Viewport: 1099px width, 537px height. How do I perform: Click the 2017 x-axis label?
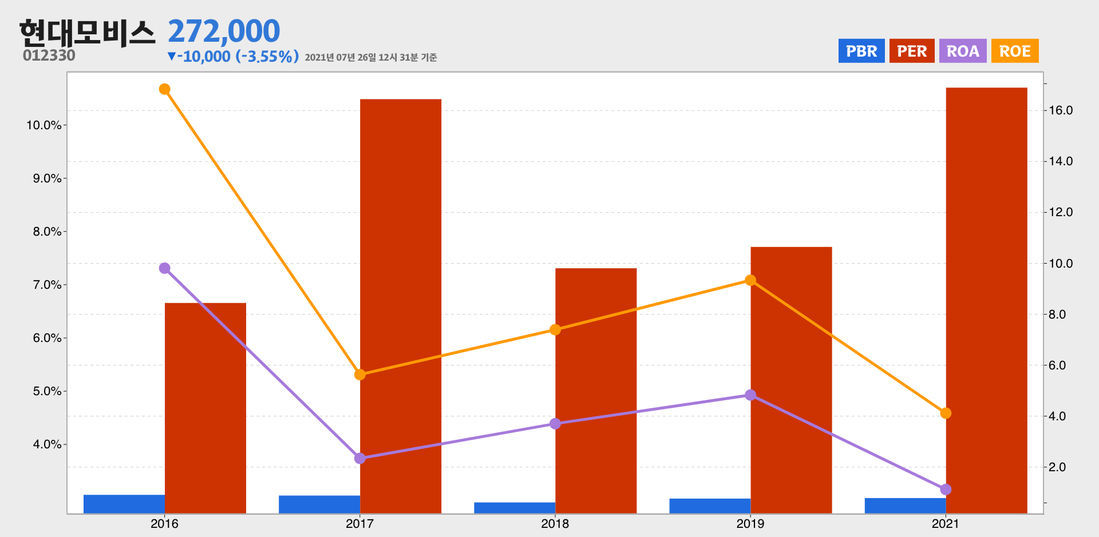(x=360, y=524)
